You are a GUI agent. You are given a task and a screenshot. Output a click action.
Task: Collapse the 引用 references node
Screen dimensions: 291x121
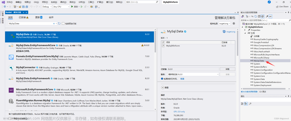(x=245, y=33)
